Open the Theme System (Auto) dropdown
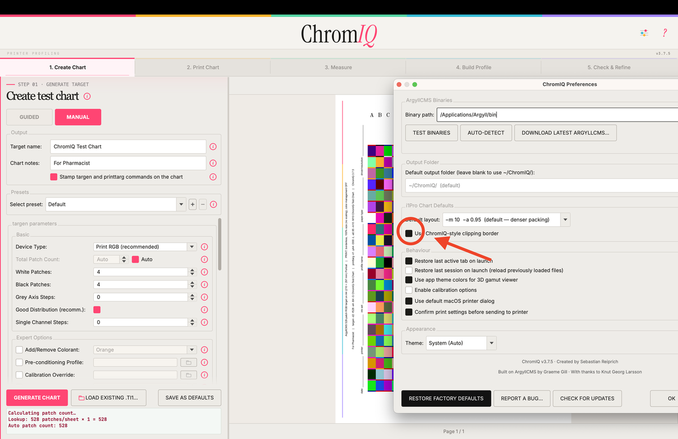Viewport: 678px width, 439px height. [x=460, y=343]
